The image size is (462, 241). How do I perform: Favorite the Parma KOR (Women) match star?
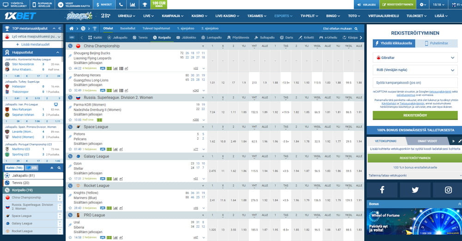pos(70,120)
